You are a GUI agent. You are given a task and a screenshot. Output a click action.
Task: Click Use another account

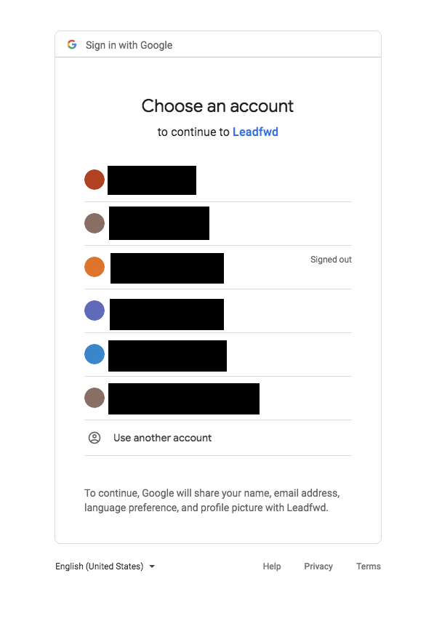tap(218, 438)
